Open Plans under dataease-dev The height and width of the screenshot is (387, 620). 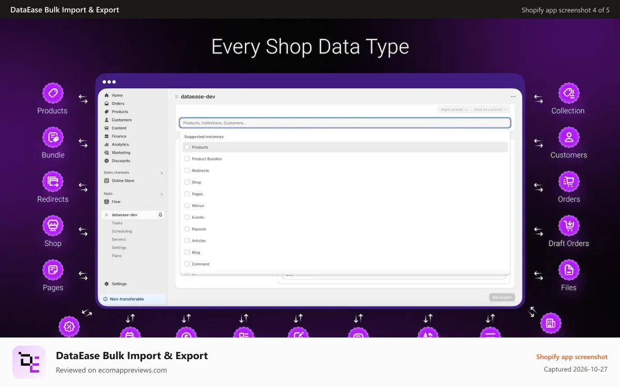[x=117, y=256]
